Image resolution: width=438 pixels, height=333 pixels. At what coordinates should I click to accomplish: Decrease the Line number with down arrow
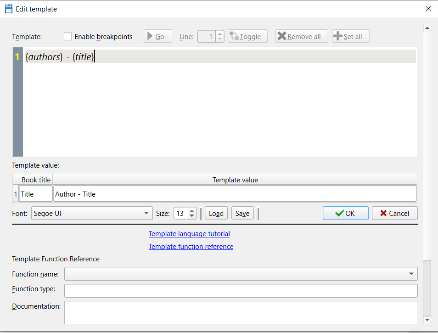pyautogui.click(x=220, y=40)
